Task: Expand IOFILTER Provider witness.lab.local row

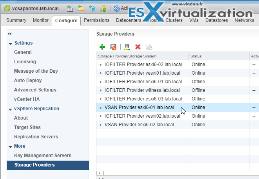Action: [x=100, y=90]
